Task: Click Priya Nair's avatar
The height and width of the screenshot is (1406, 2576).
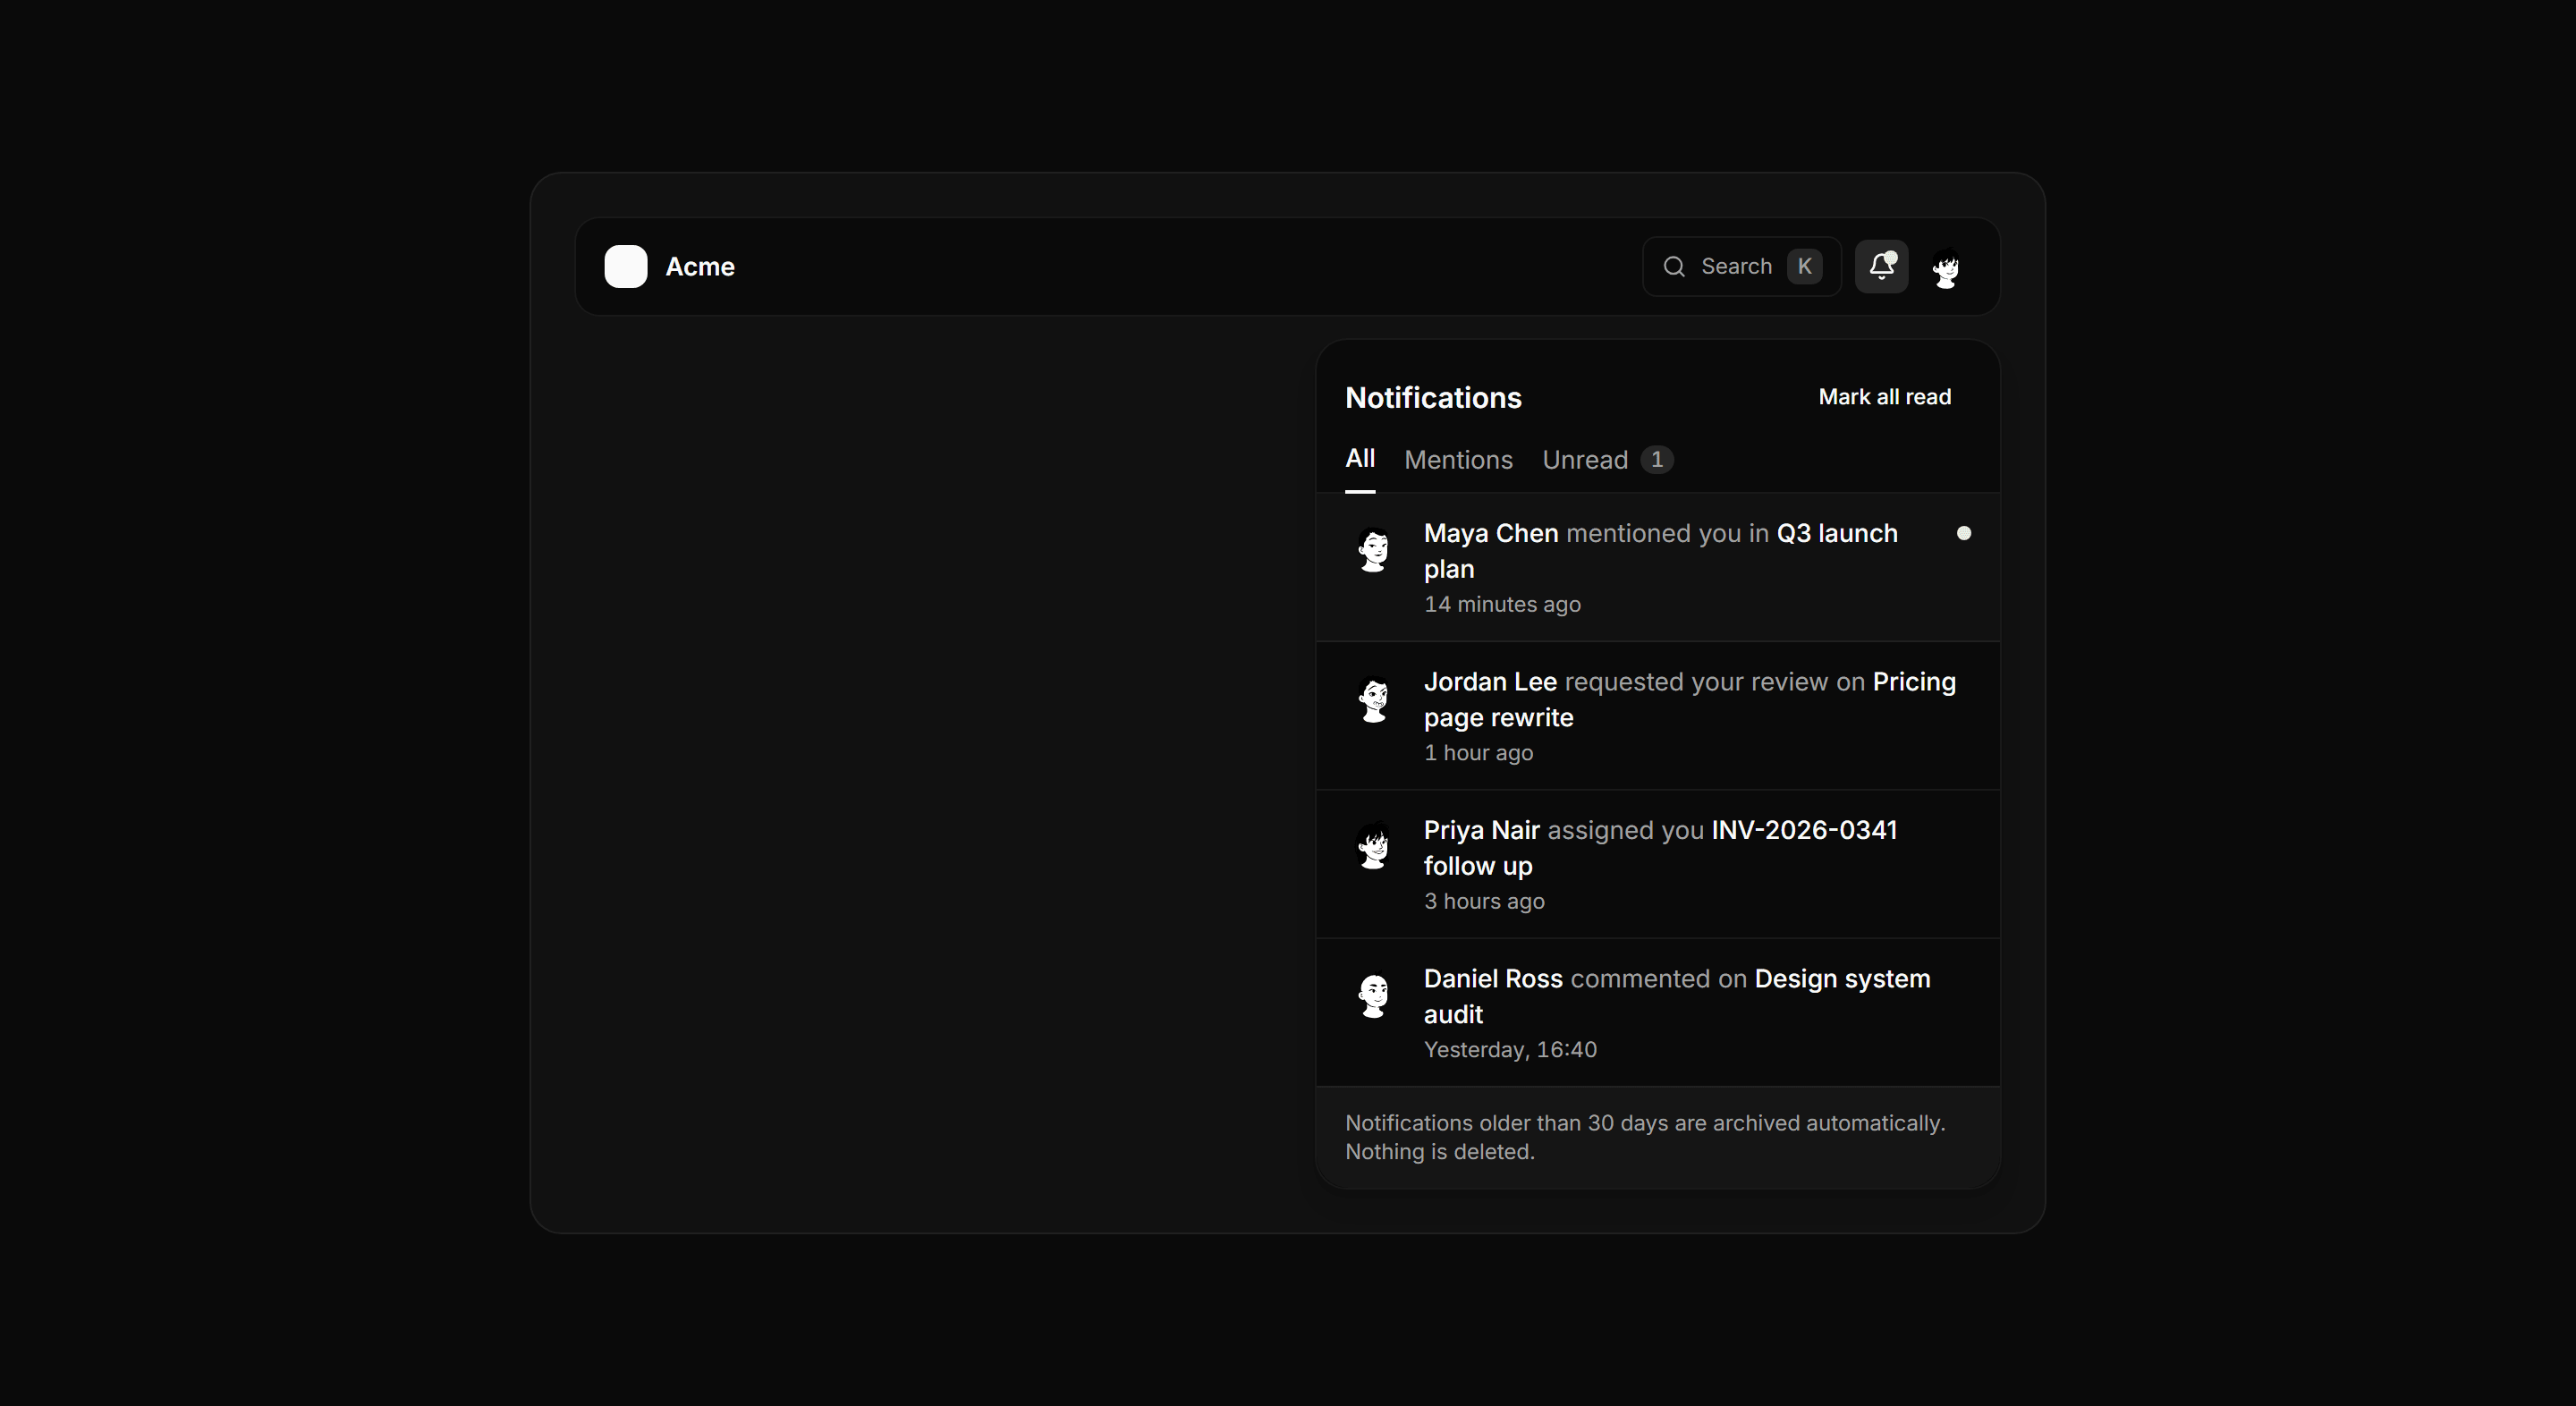Action: (x=1374, y=846)
